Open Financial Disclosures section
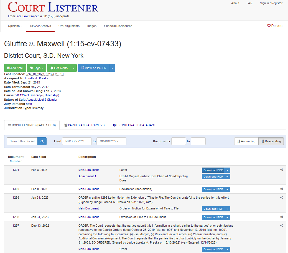 [118, 26]
